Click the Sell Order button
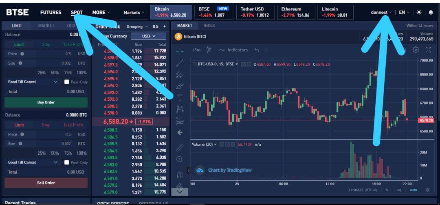The image size is (440, 205). click(46, 183)
